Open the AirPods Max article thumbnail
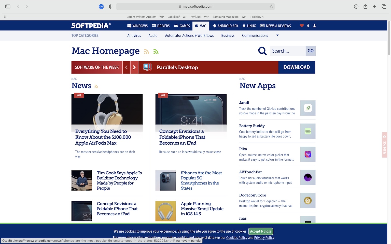Image resolution: width=391 pixels, height=244 pixels. point(107,113)
